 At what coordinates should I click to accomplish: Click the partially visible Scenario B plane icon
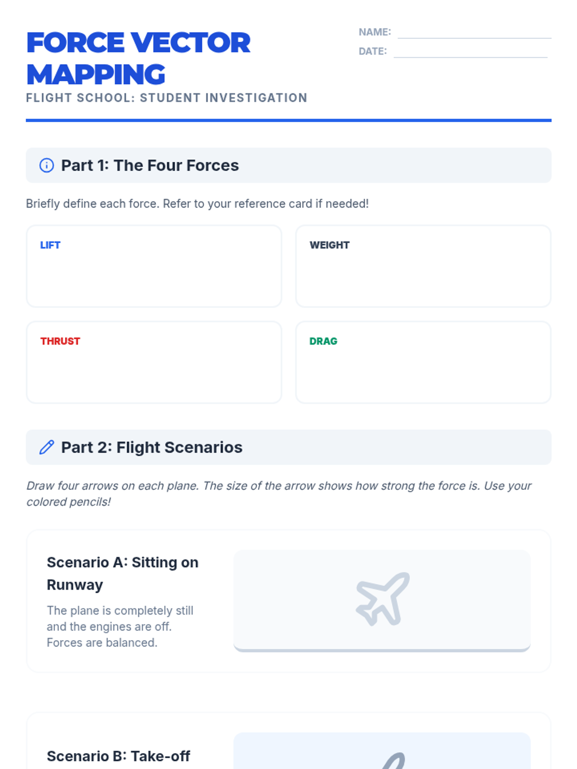click(394, 761)
